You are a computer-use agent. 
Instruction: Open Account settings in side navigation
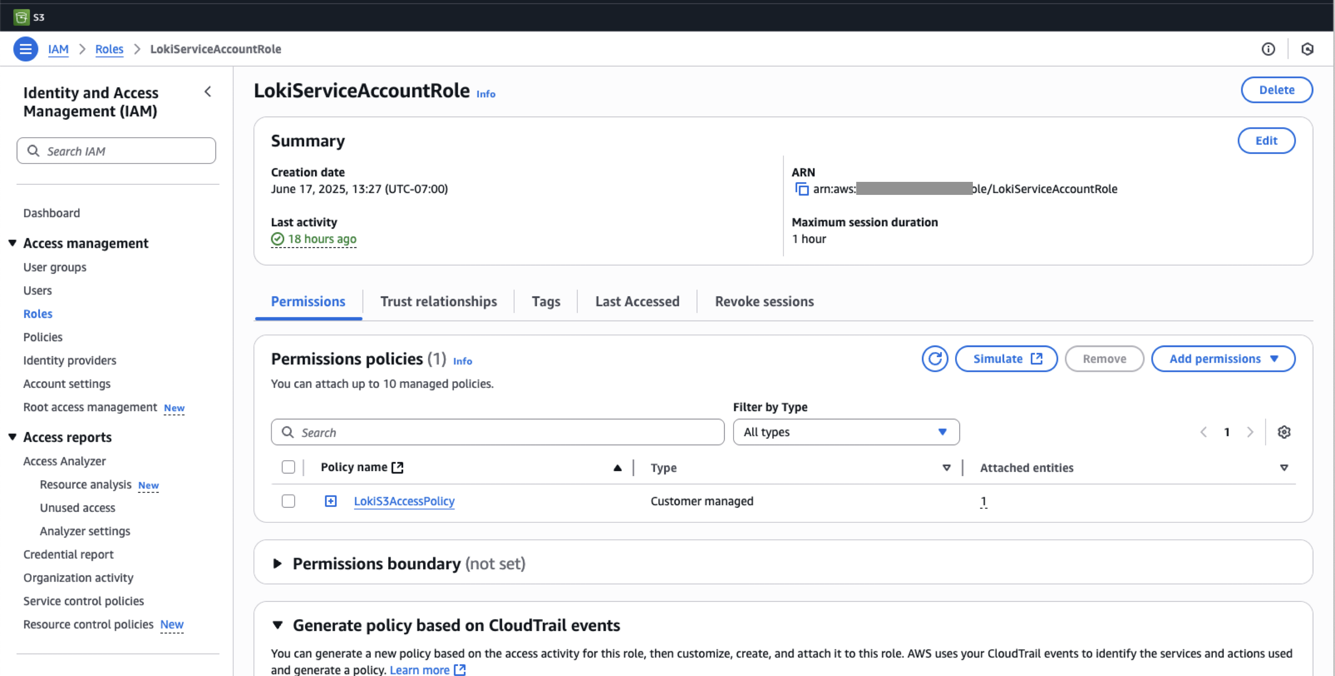(x=66, y=384)
